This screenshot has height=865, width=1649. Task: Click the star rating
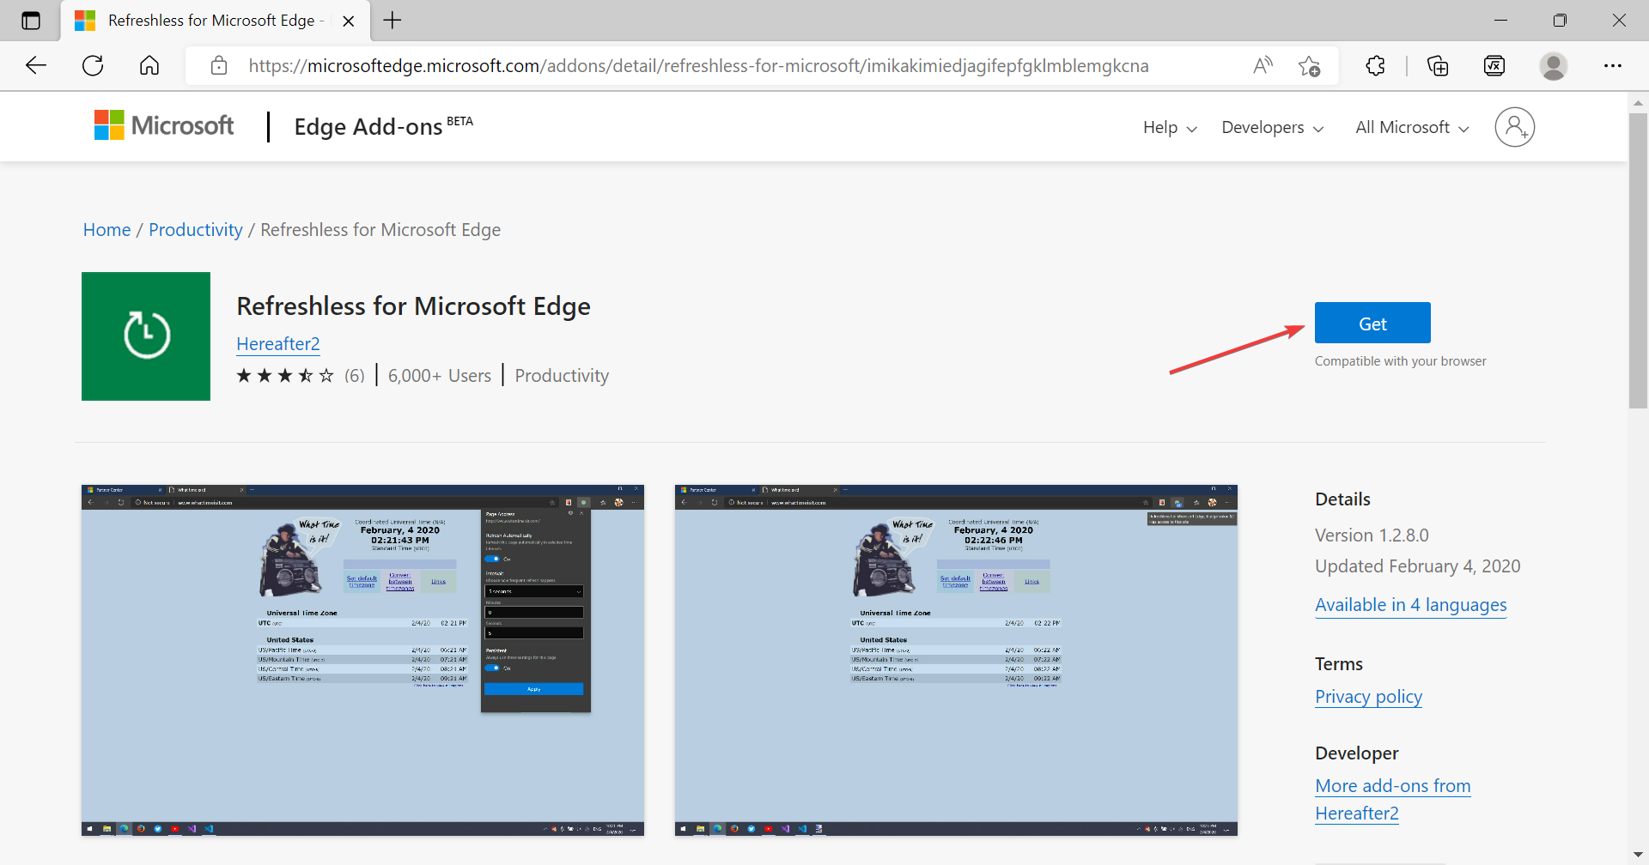click(285, 376)
